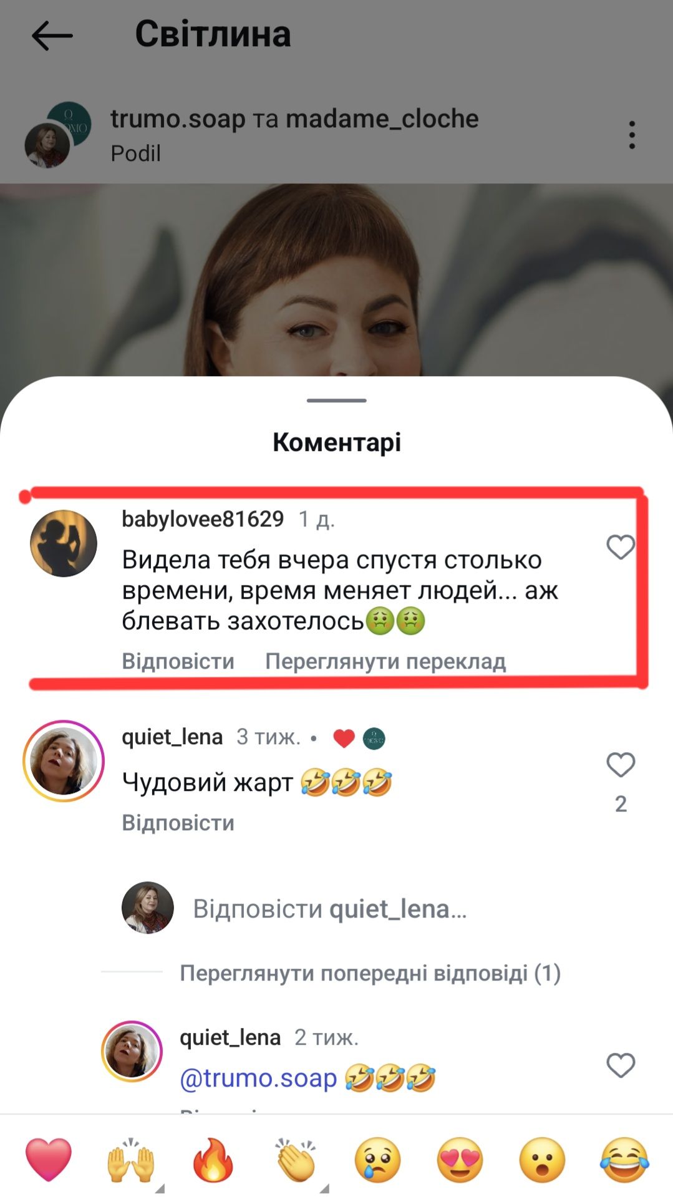673x1197 pixels.
Task: Insert the fire emoji
Action: click(213, 1160)
